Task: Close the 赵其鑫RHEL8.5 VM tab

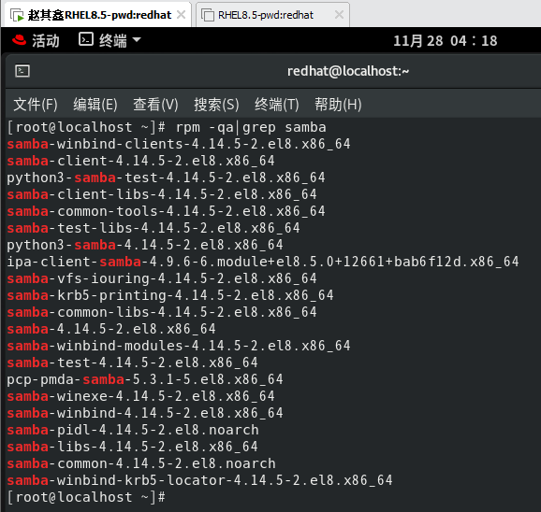Action: 182,15
